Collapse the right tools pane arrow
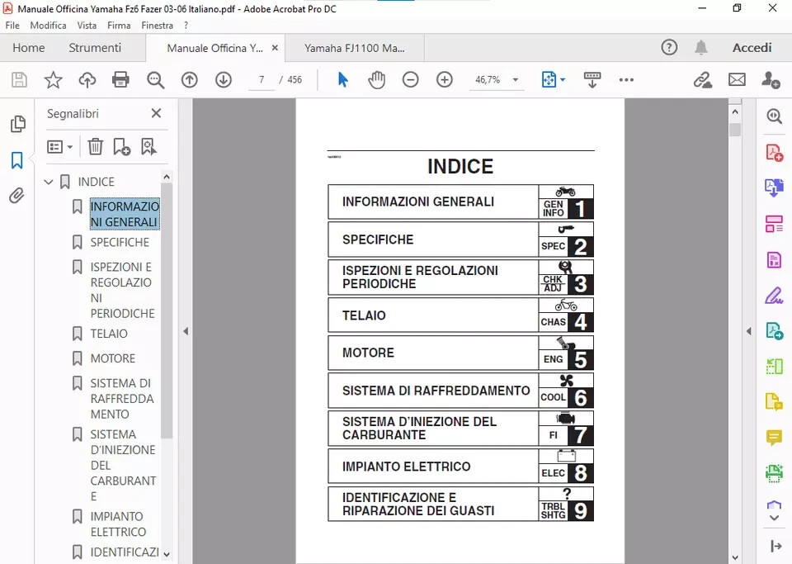This screenshot has height=564, width=792. pyautogui.click(x=748, y=331)
